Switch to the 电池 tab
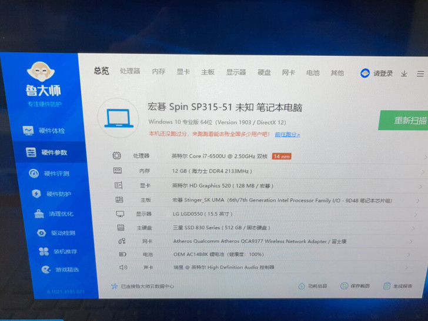This screenshot has height=321, width=428. coord(313,73)
